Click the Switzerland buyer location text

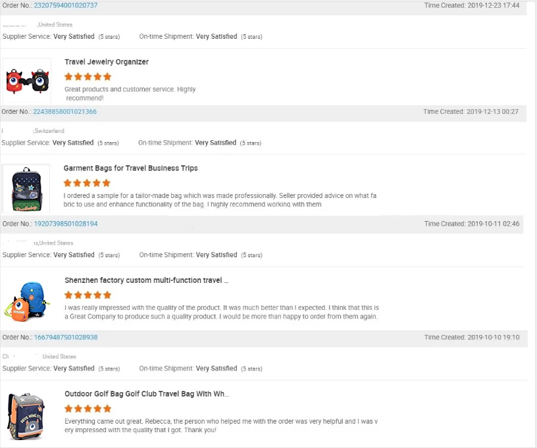point(49,131)
